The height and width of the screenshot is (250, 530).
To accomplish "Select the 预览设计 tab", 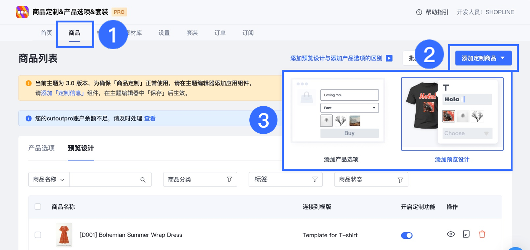I will click(x=81, y=148).
